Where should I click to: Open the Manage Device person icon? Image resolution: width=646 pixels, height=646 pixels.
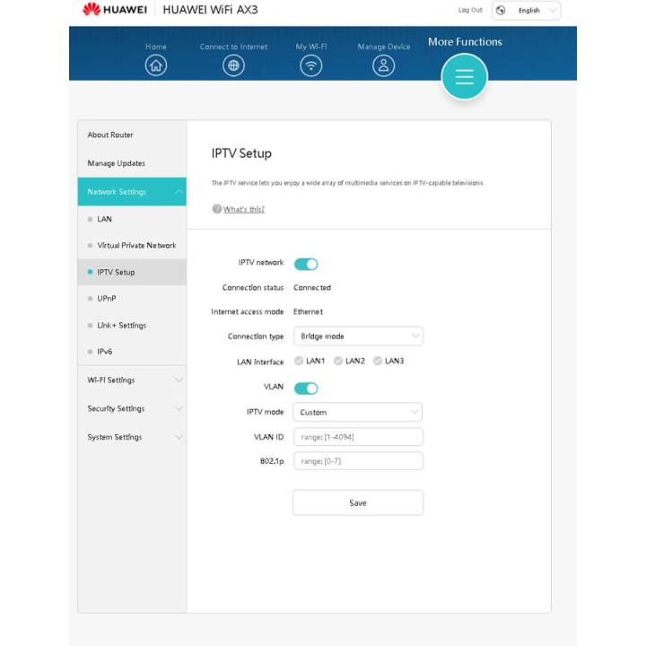pyautogui.click(x=384, y=65)
